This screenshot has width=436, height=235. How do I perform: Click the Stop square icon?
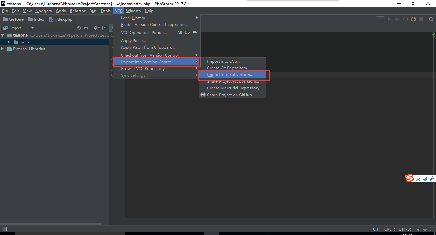click(421, 19)
